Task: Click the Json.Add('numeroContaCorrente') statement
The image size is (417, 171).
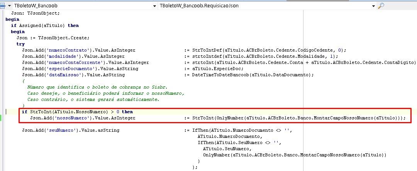Action: [x=85, y=62]
